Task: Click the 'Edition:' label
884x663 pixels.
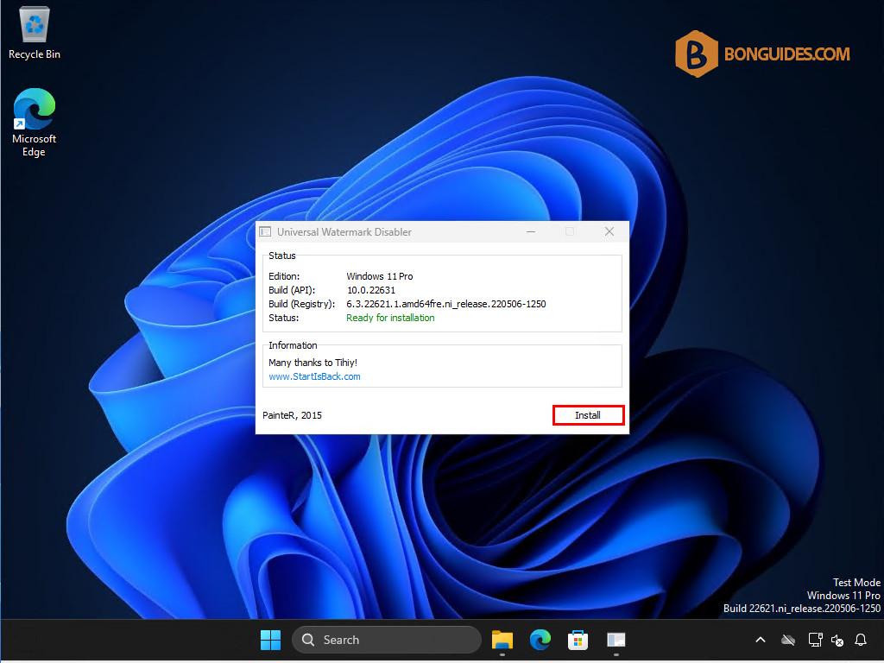Action: (284, 276)
